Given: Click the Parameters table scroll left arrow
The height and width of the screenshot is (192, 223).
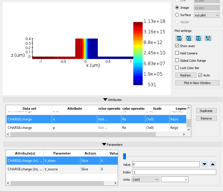Looking at the screenshot, I should [x=8, y=183].
